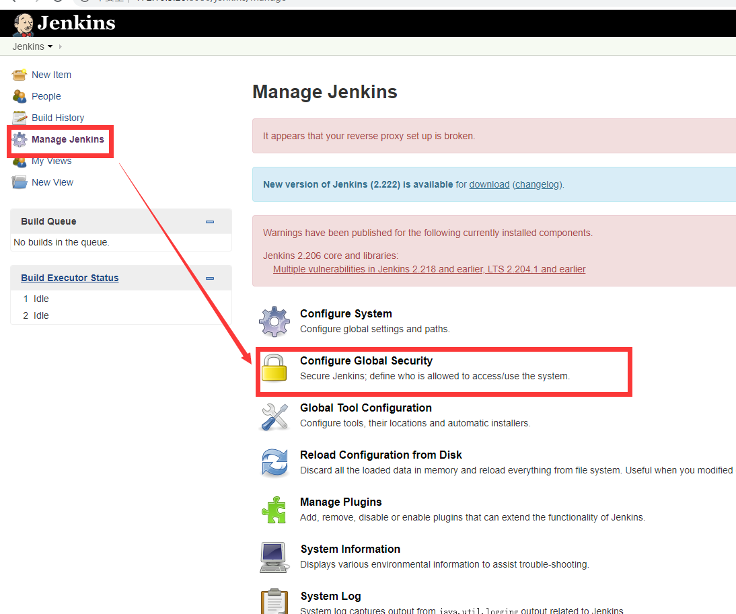Click "Secure Jenkins; define who is allowed" description
Viewport: 736px width, 614px height.
435,376
